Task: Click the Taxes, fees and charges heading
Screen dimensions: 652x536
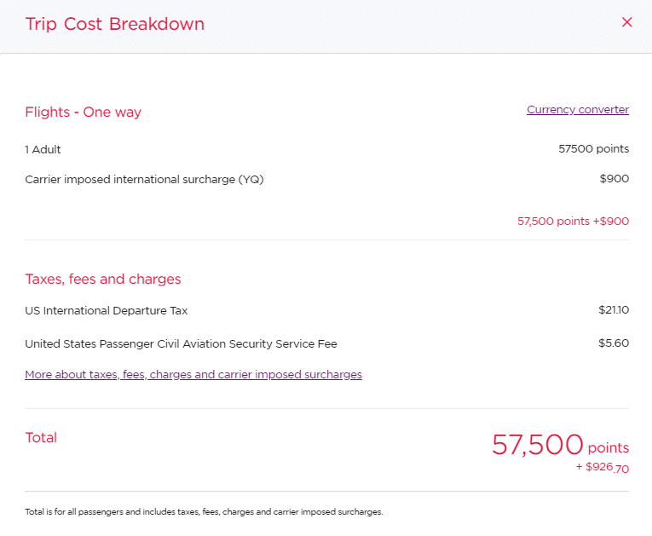Action: click(x=103, y=279)
